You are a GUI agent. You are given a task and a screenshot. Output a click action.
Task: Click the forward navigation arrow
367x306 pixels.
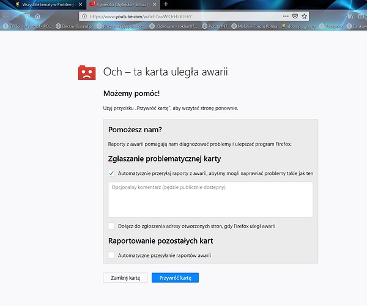click(x=17, y=16)
